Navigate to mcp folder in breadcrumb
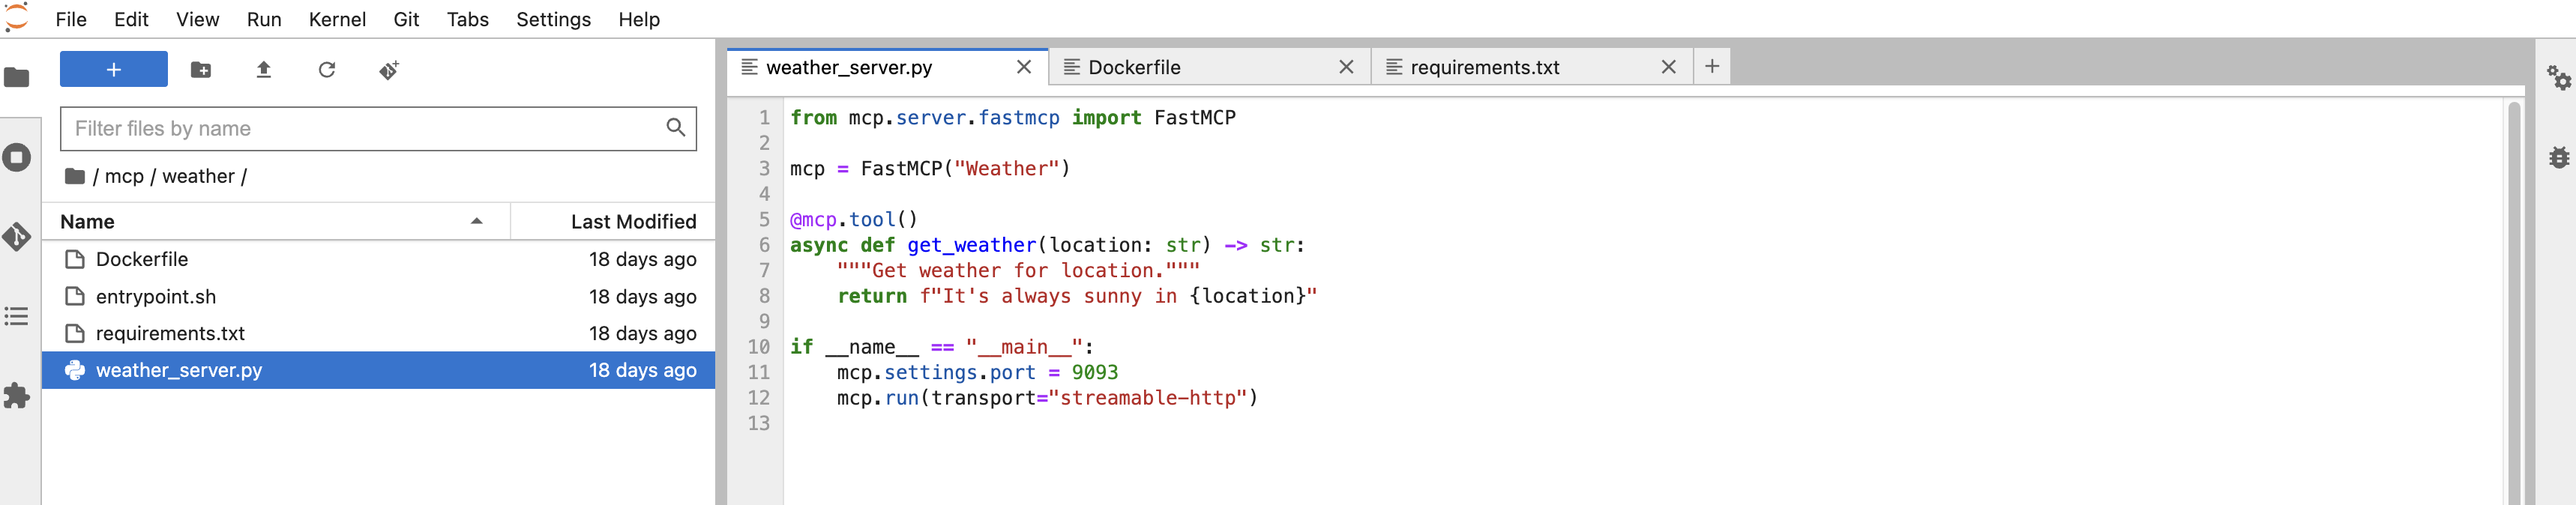Image resolution: width=2576 pixels, height=505 pixels. (124, 176)
